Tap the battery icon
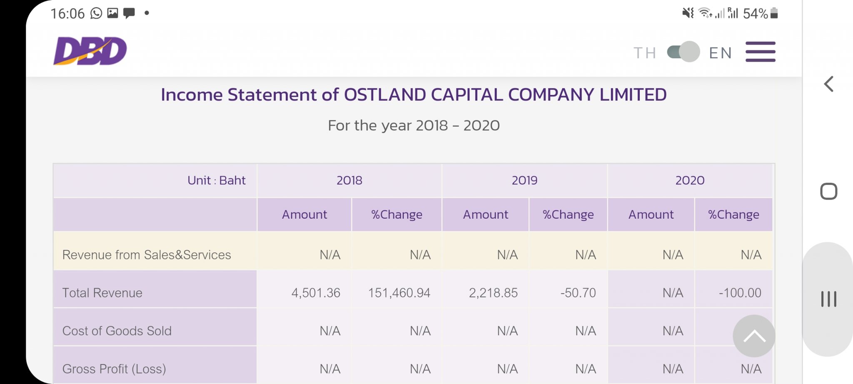This screenshot has width=853, height=384. 774,13
